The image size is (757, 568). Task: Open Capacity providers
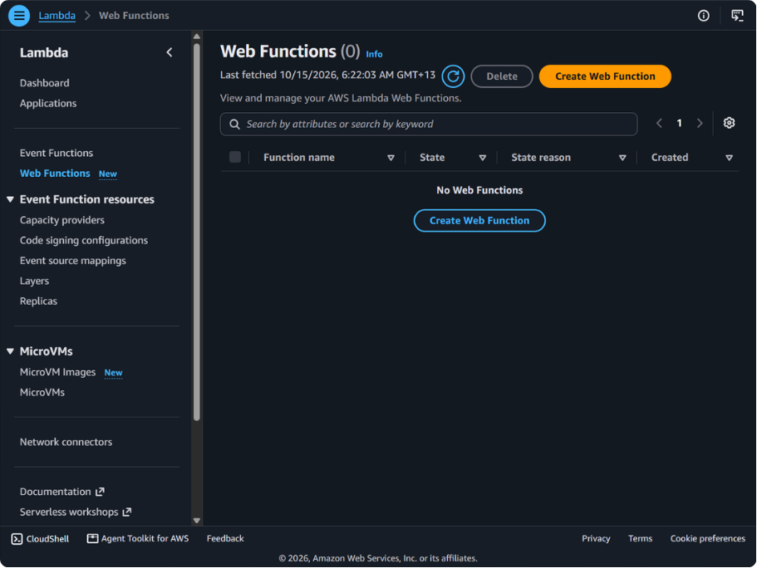62,220
